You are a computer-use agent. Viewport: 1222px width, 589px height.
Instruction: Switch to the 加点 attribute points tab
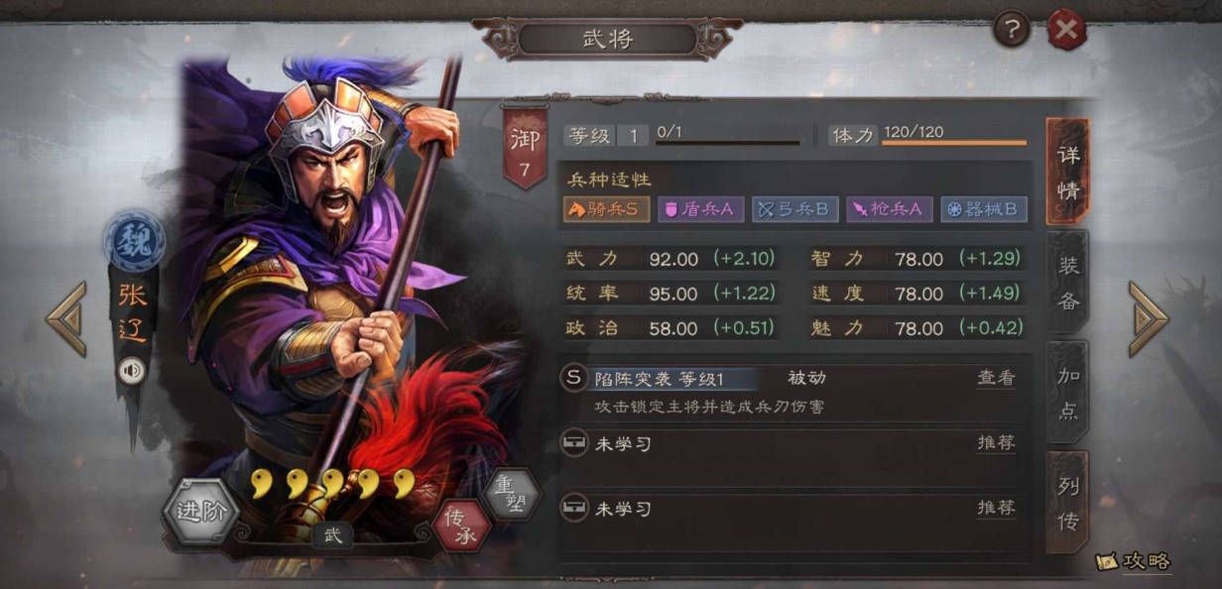(1068, 393)
